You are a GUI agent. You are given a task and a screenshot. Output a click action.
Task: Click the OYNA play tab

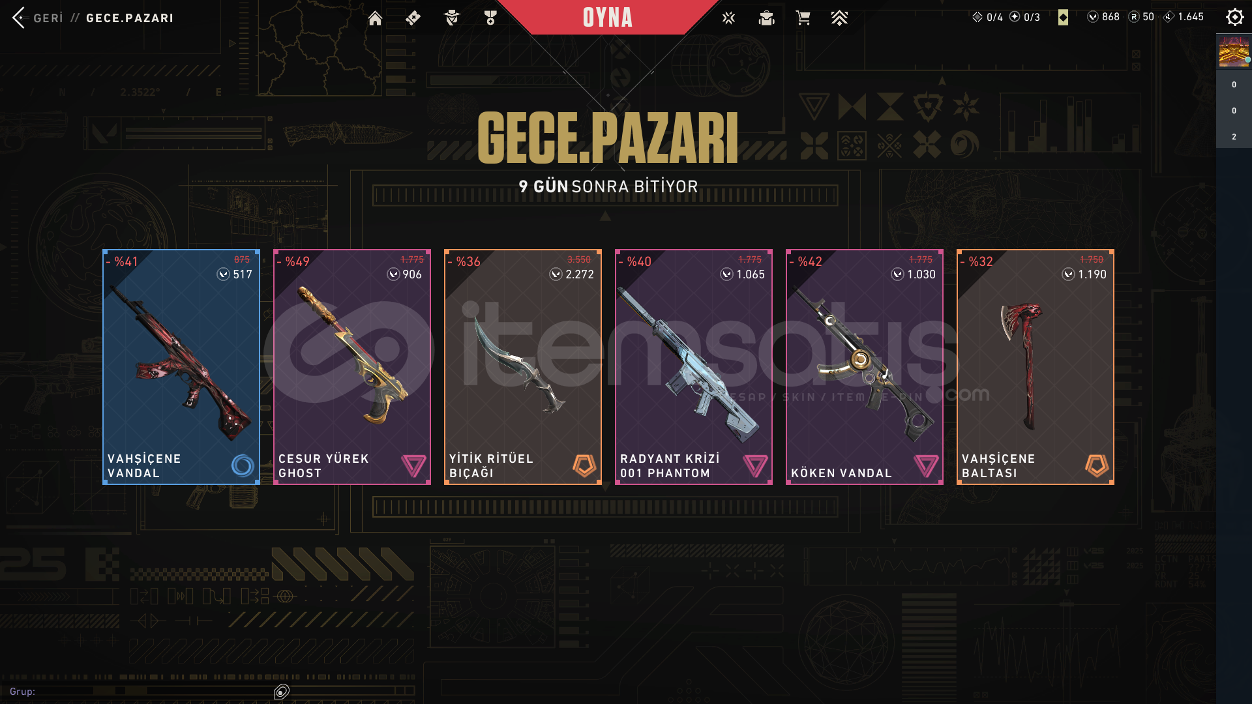(x=607, y=18)
